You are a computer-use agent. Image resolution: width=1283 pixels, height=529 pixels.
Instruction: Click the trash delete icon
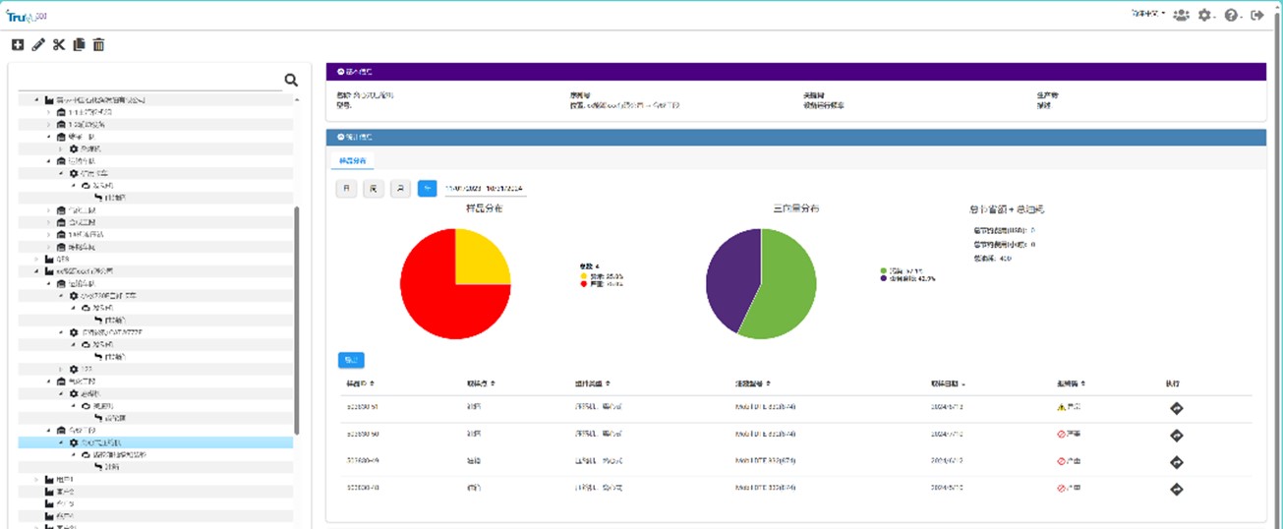click(98, 45)
